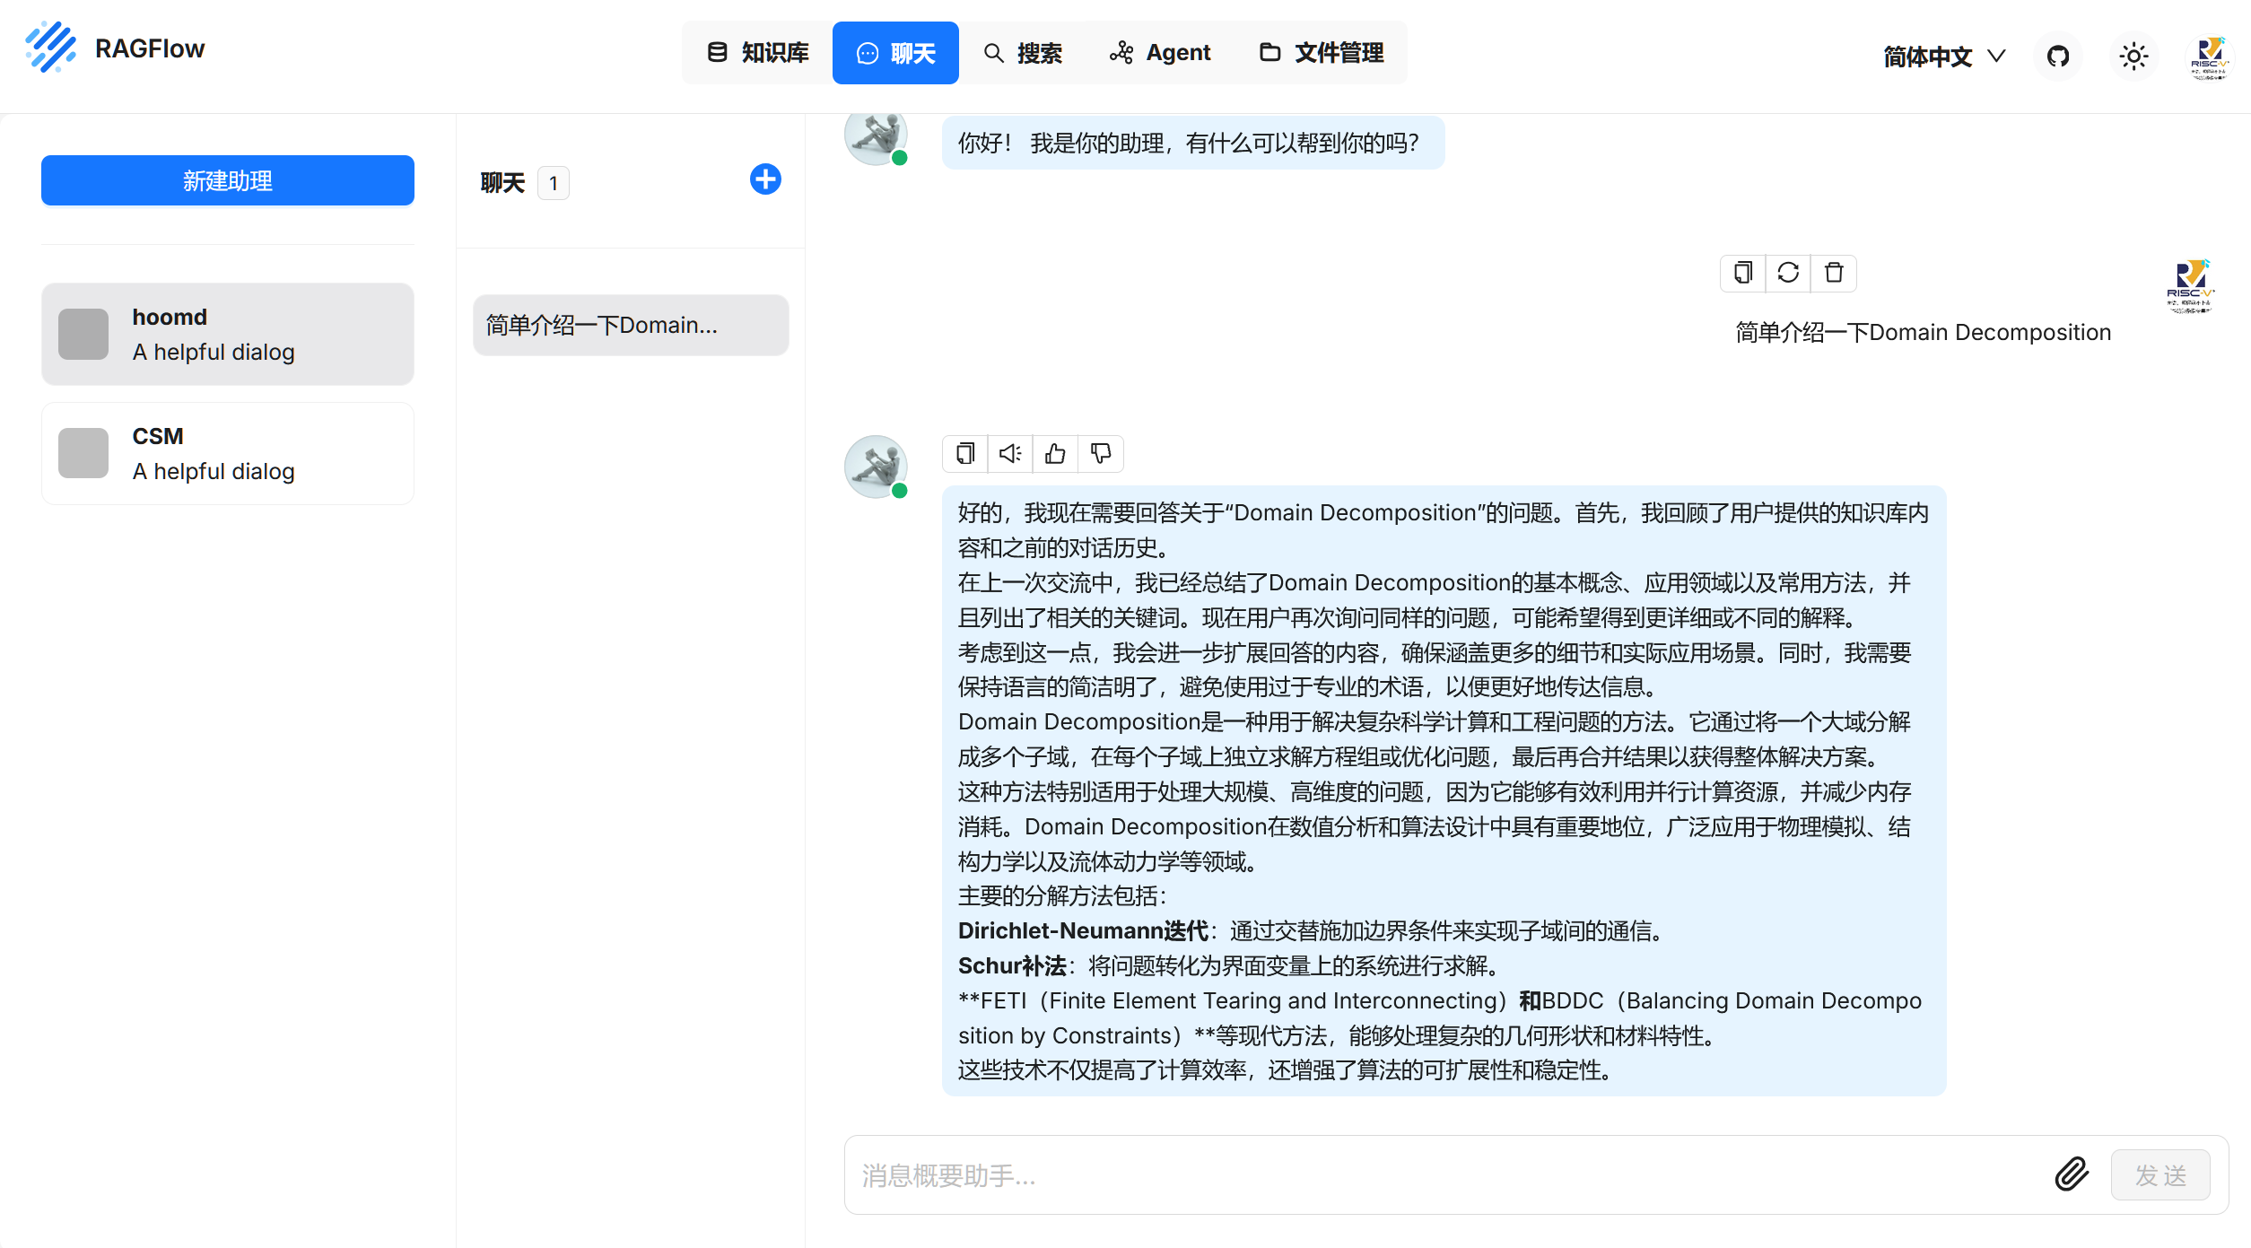Click the RAGFlow logo icon

[x=50, y=47]
